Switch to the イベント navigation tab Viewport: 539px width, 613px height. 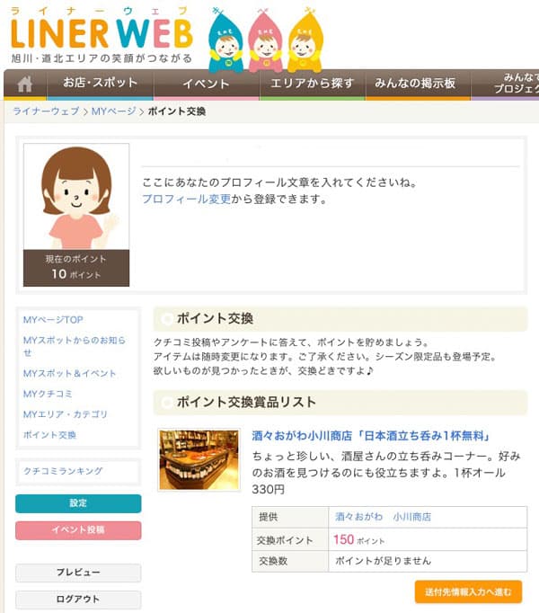206,84
